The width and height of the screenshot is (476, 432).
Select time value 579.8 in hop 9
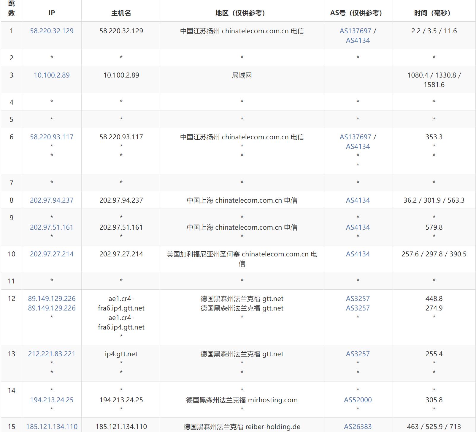coord(434,227)
